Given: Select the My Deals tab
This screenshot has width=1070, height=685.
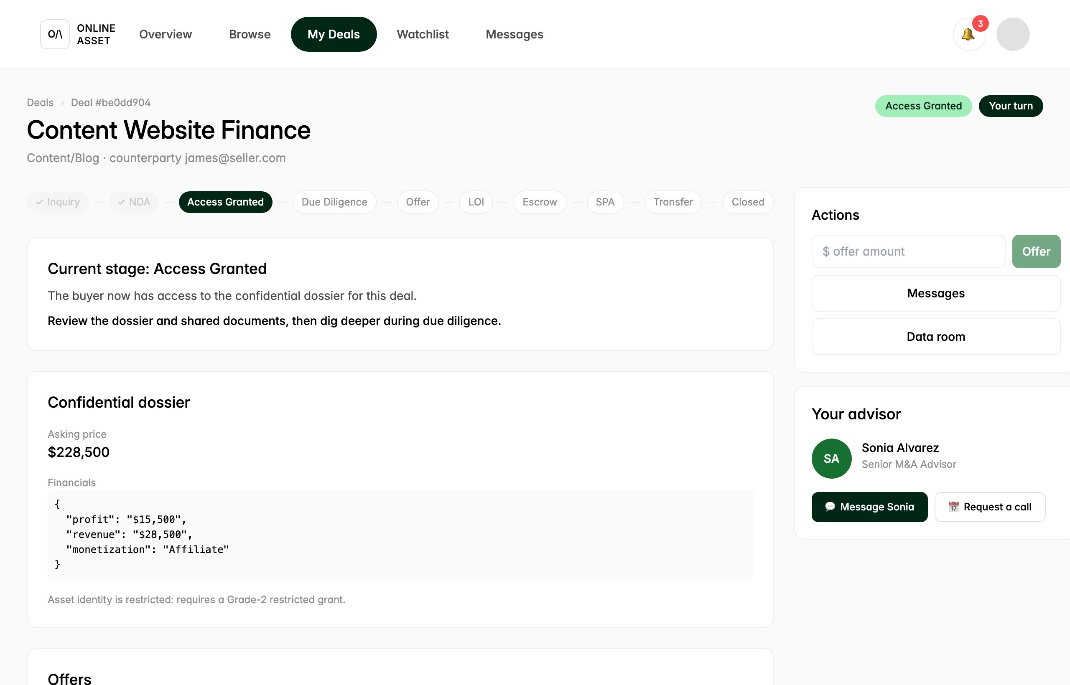Looking at the screenshot, I should tap(334, 34).
